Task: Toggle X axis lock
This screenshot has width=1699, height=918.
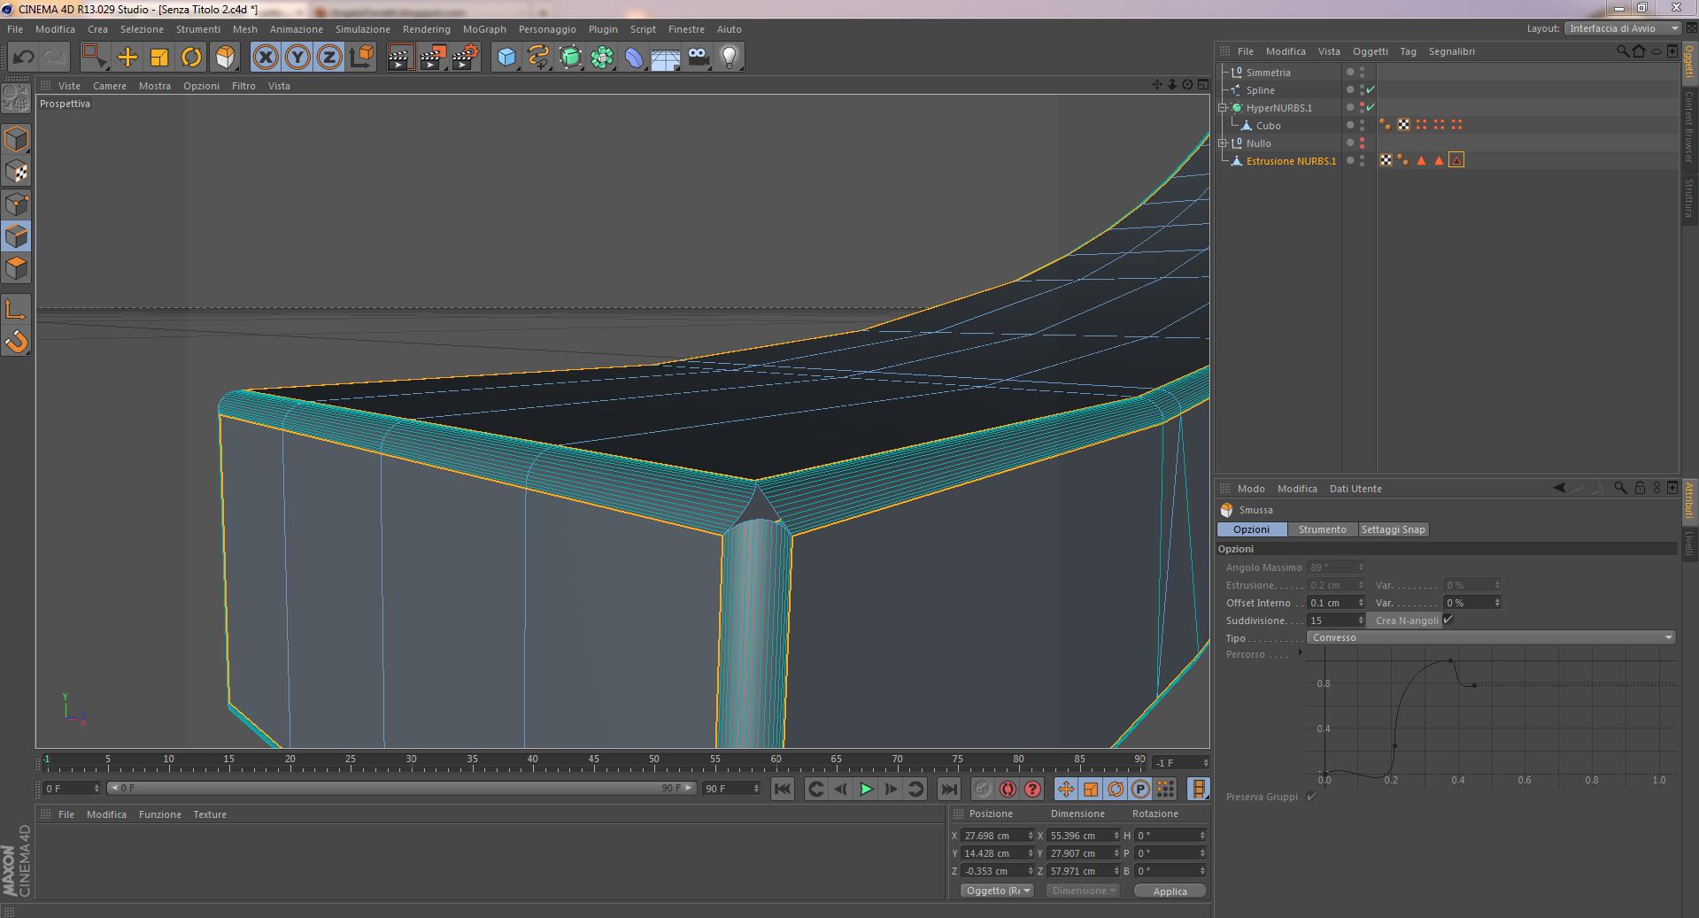Action: (x=266, y=58)
